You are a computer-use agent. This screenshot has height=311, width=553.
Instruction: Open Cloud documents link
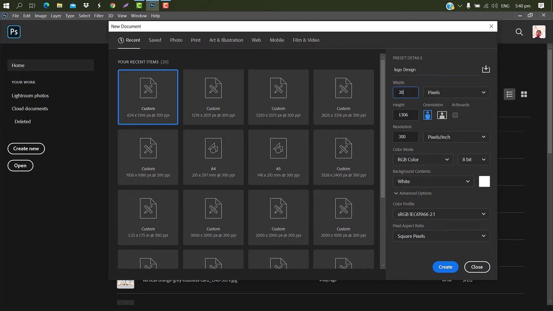point(30,108)
